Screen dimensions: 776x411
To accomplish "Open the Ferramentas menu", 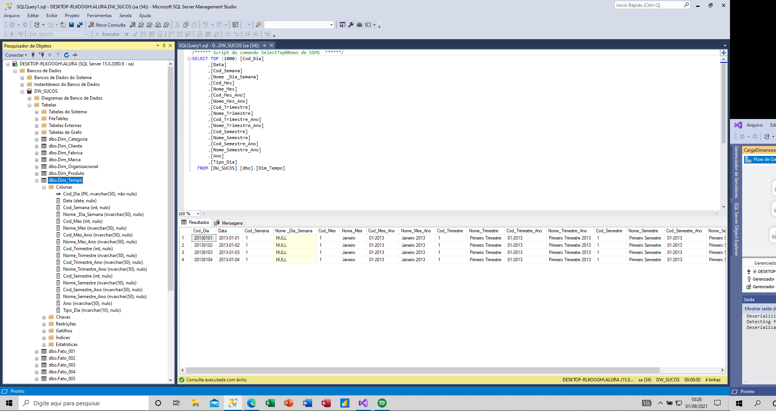I will [x=99, y=16].
